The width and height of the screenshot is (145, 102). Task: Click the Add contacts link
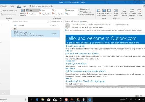click(x=70, y=68)
